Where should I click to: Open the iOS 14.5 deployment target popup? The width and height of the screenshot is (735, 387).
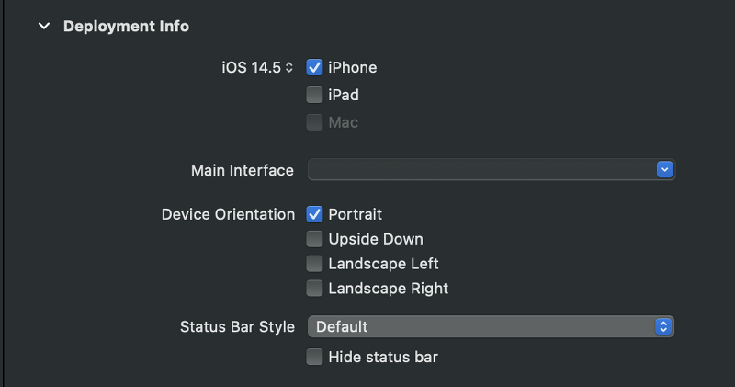(251, 67)
